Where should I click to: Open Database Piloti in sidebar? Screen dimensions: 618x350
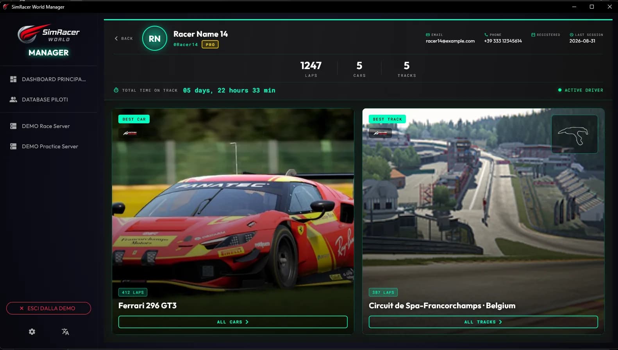(x=48, y=99)
